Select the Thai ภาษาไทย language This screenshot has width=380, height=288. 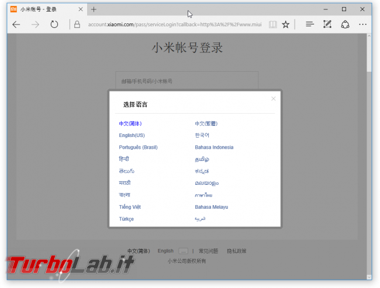(x=203, y=195)
